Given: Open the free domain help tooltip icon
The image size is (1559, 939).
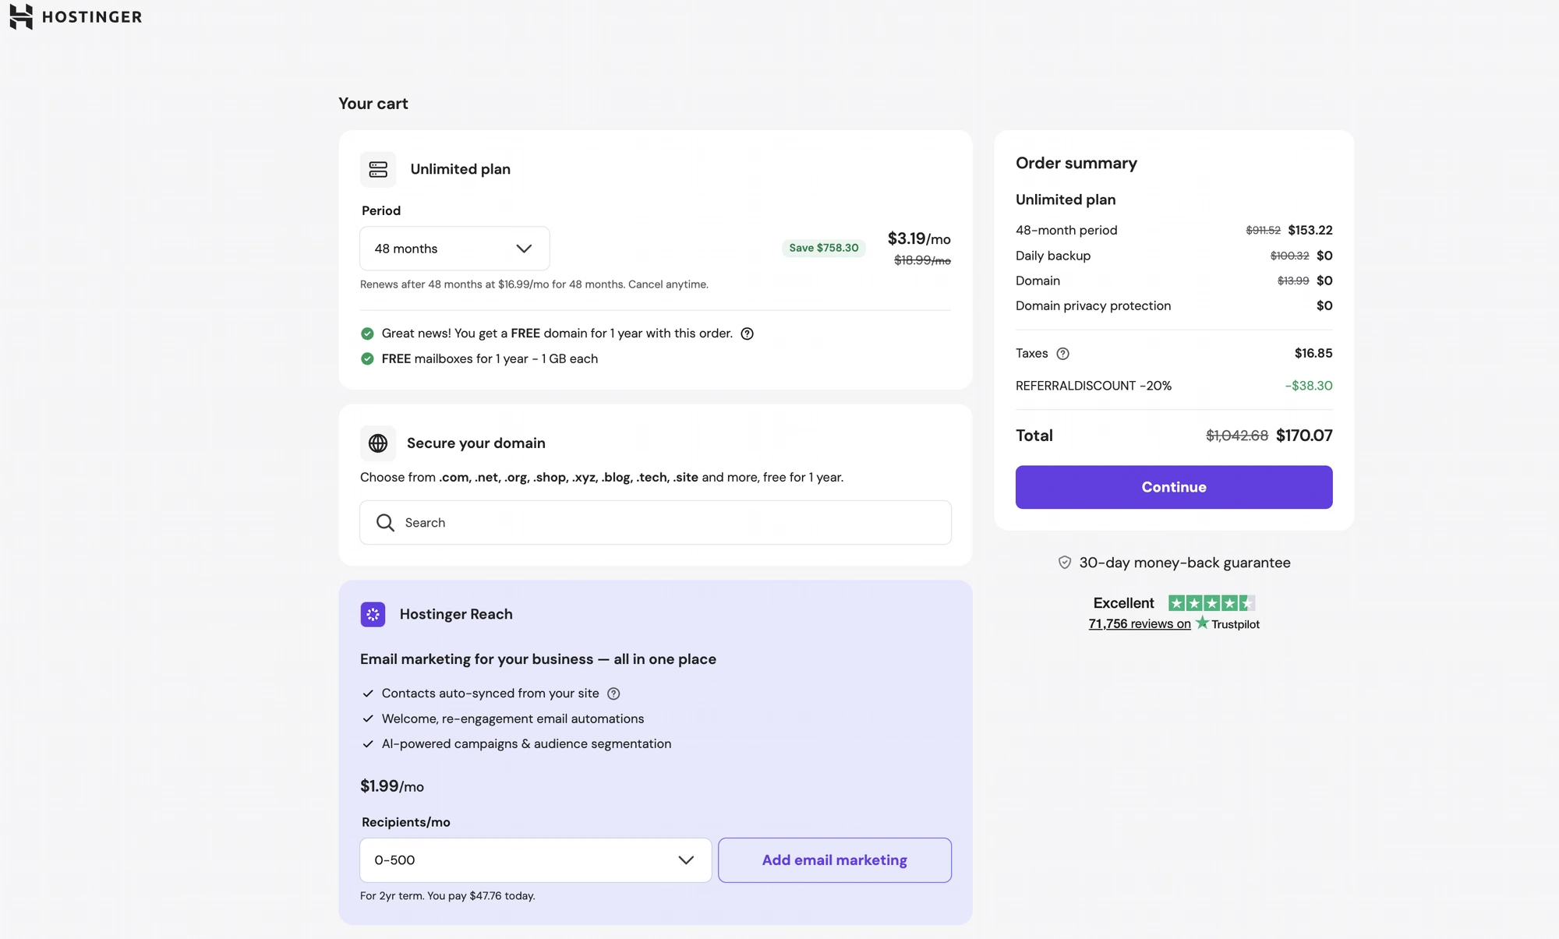Looking at the screenshot, I should pos(747,334).
